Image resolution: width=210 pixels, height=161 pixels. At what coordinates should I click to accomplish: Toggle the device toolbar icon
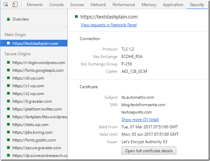15,5
